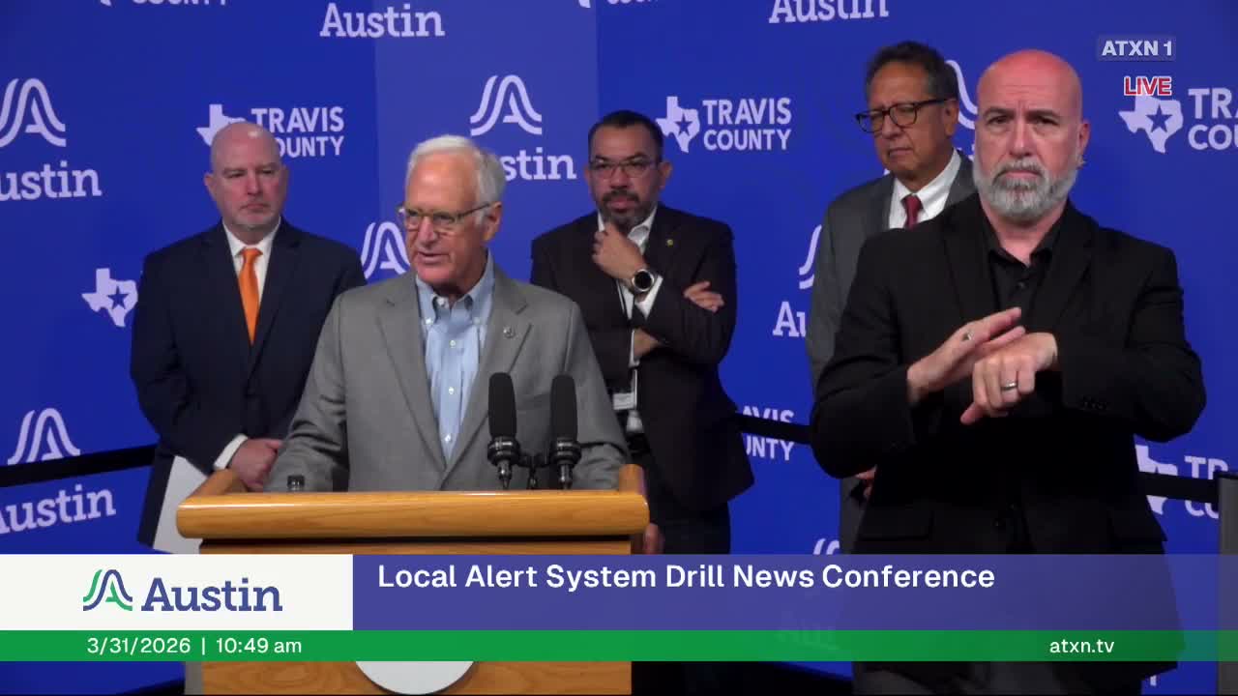This screenshot has width=1238, height=696.
Task: Click the pair of podium microphones
Action: 533,429
